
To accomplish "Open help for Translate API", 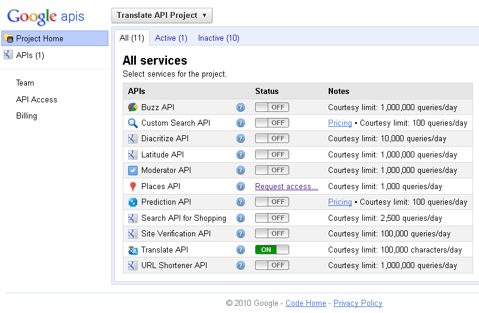I will click(x=241, y=250).
